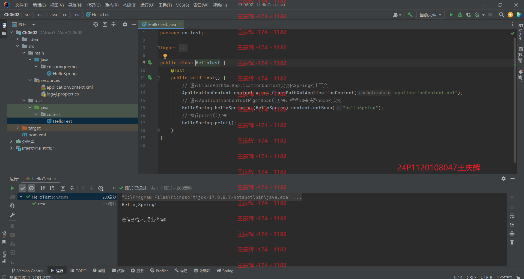Open TODO tool window

78,271
